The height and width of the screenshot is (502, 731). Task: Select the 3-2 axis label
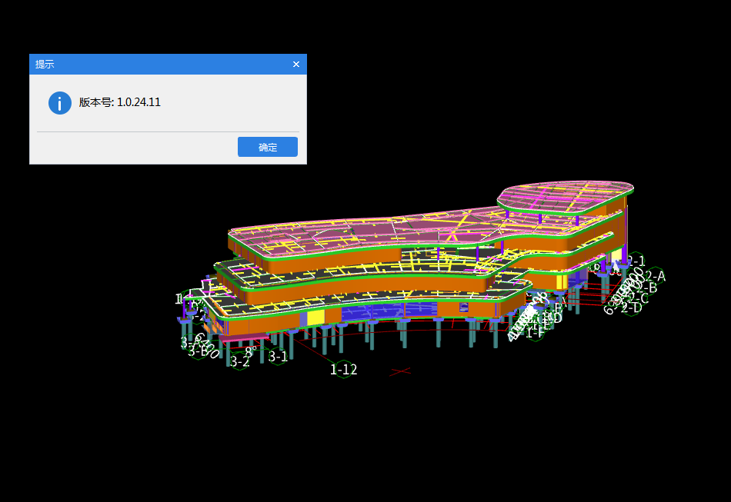(240, 361)
